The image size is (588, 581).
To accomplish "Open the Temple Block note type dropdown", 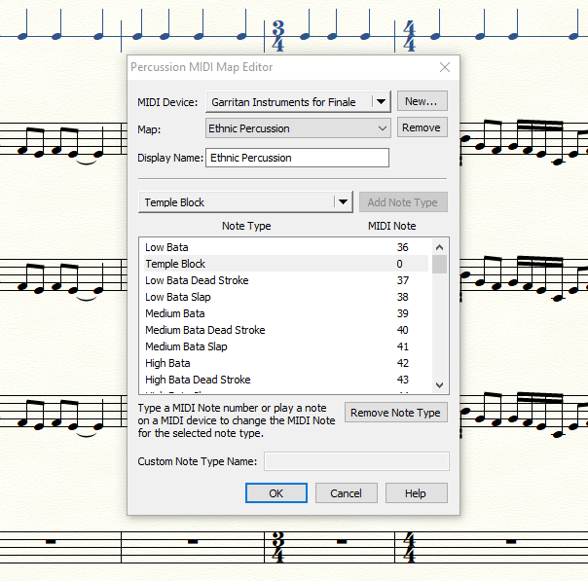I will tap(342, 202).
